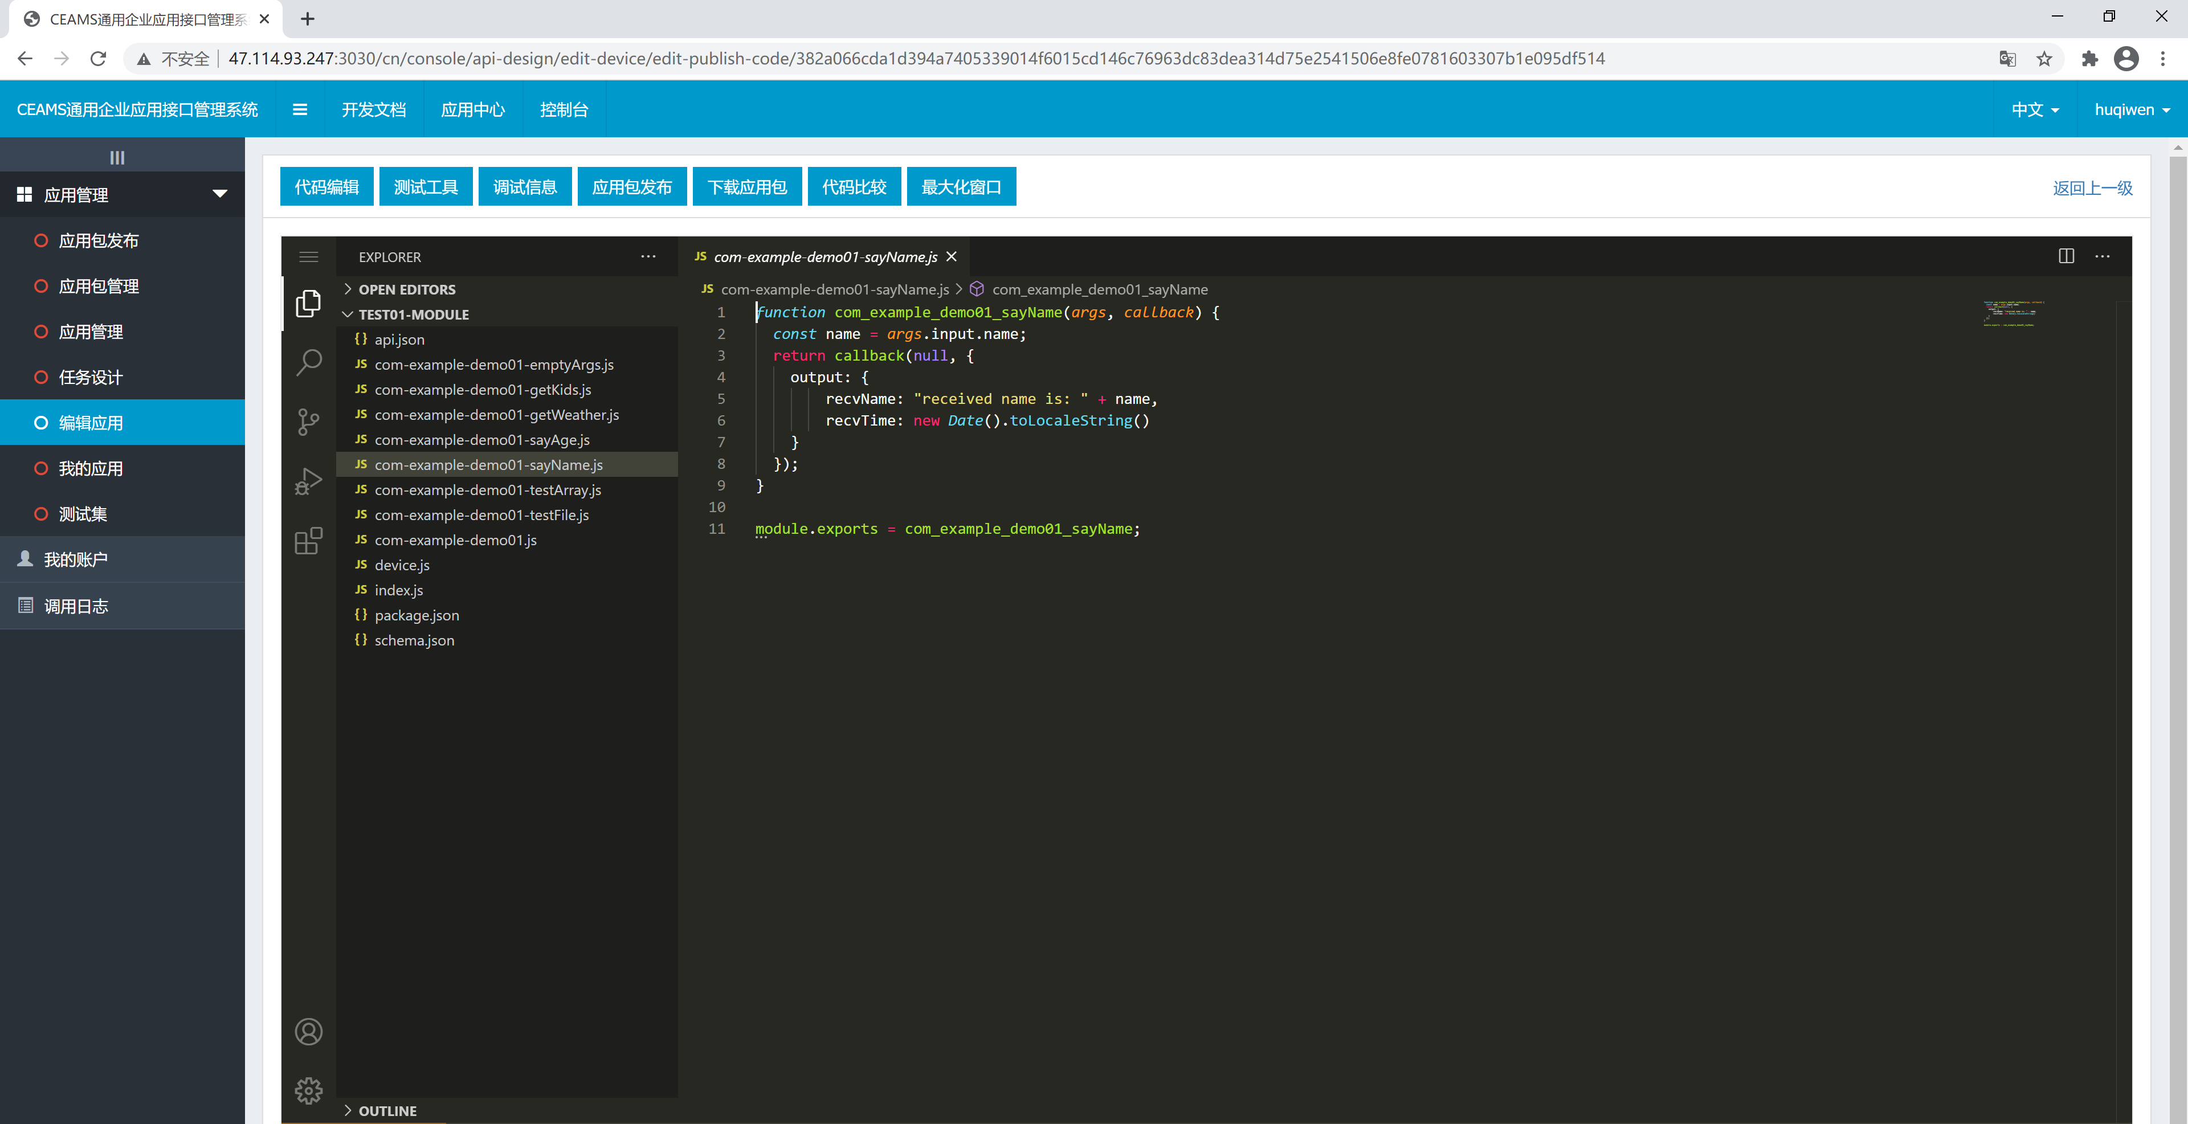Open the Chrome three-dot menu
2188x1124 pixels.
(x=2163, y=59)
